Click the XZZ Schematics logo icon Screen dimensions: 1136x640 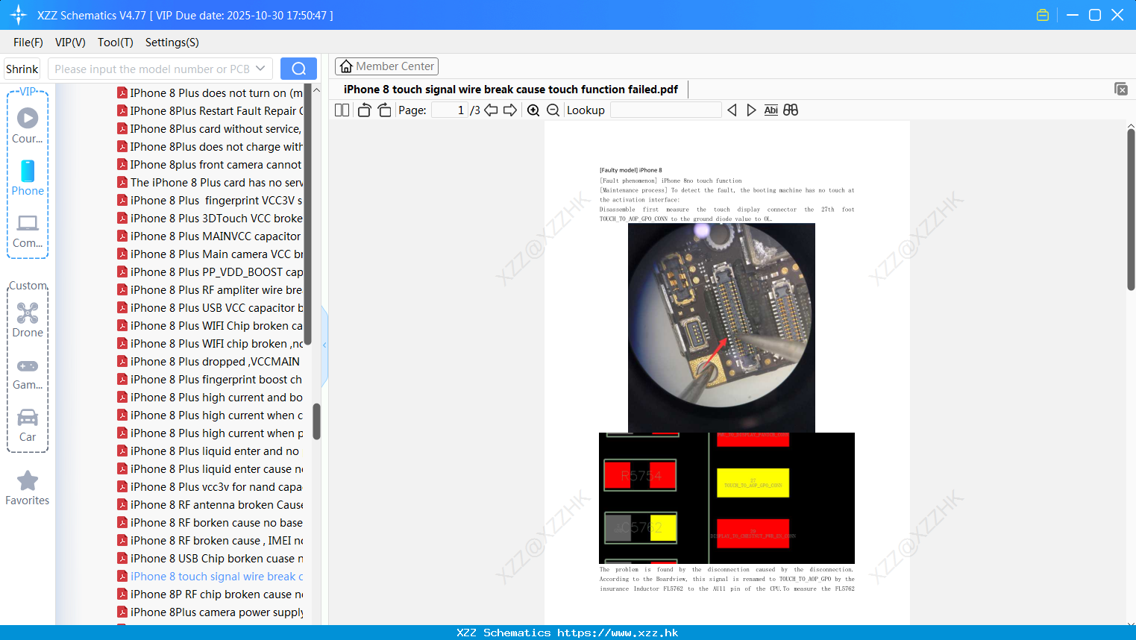19,15
